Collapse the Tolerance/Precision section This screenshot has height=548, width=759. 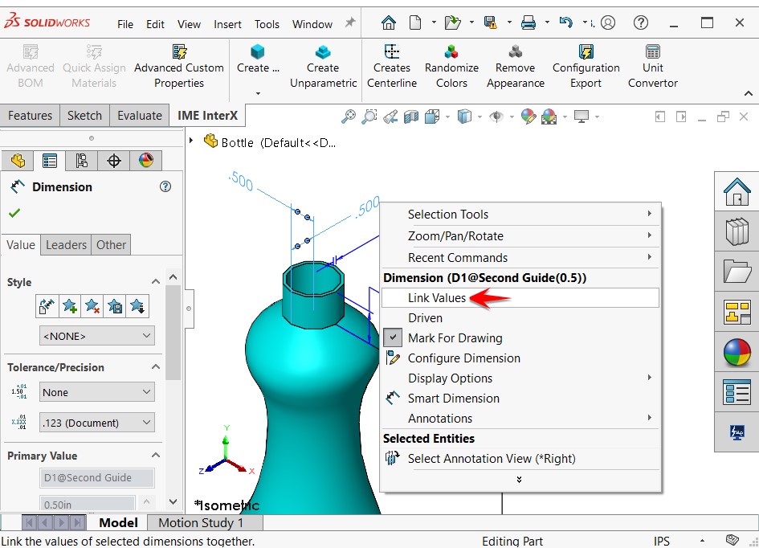pyautogui.click(x=155, y=367)
